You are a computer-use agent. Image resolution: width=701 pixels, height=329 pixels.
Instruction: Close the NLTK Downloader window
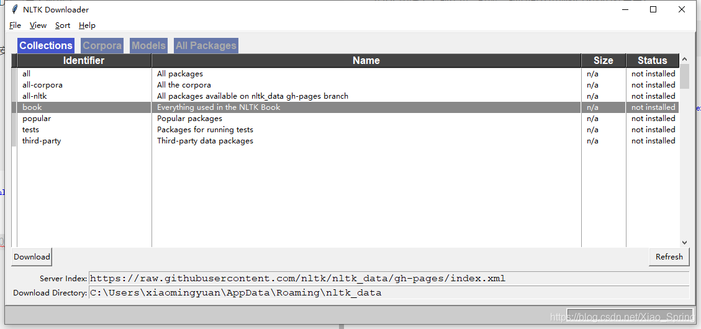coord(681,9)
